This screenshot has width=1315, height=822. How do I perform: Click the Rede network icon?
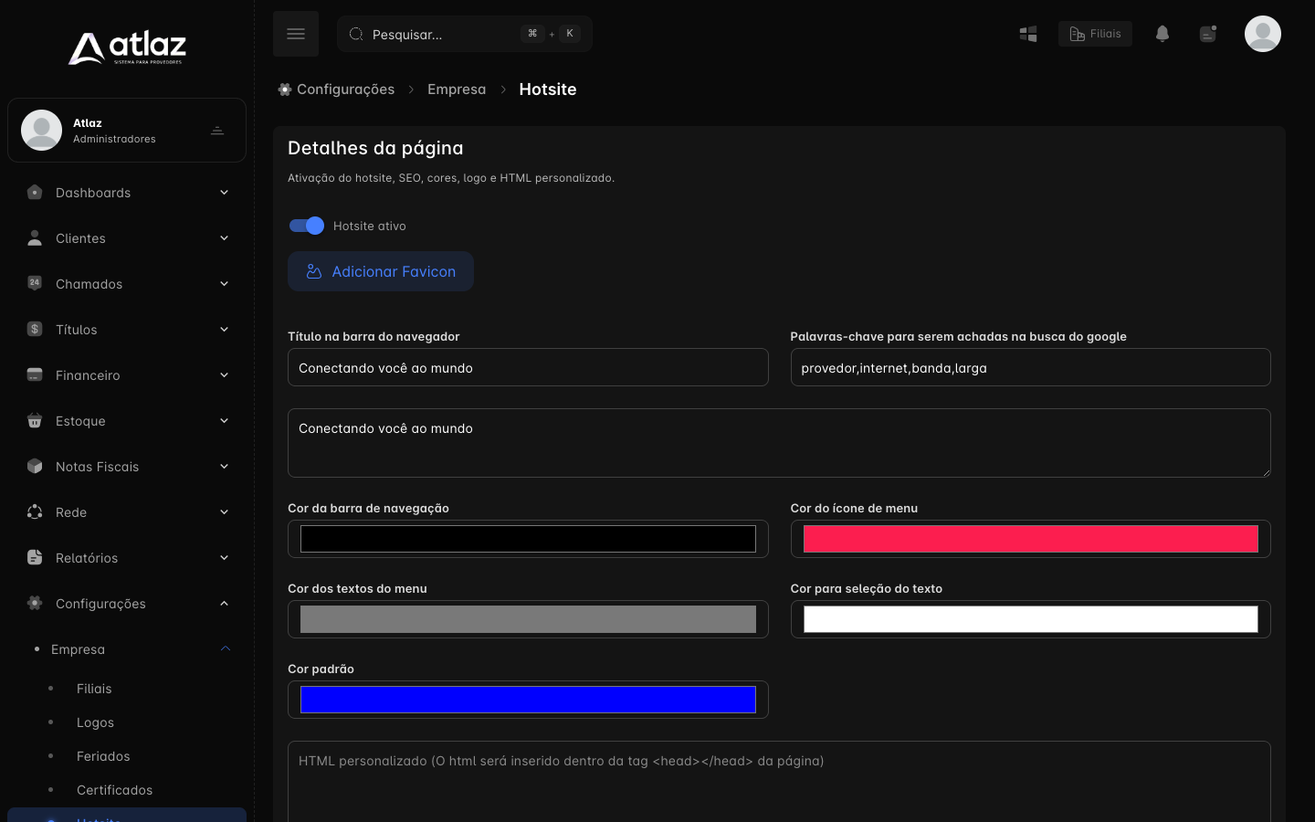[35, 511]
